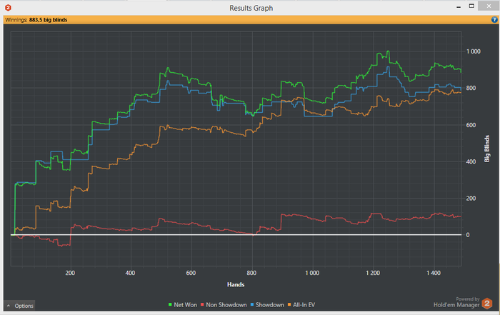Click the 600 x-axis tick label
Viewport: 500px width, 315px height.
click(x=191, y=273)
